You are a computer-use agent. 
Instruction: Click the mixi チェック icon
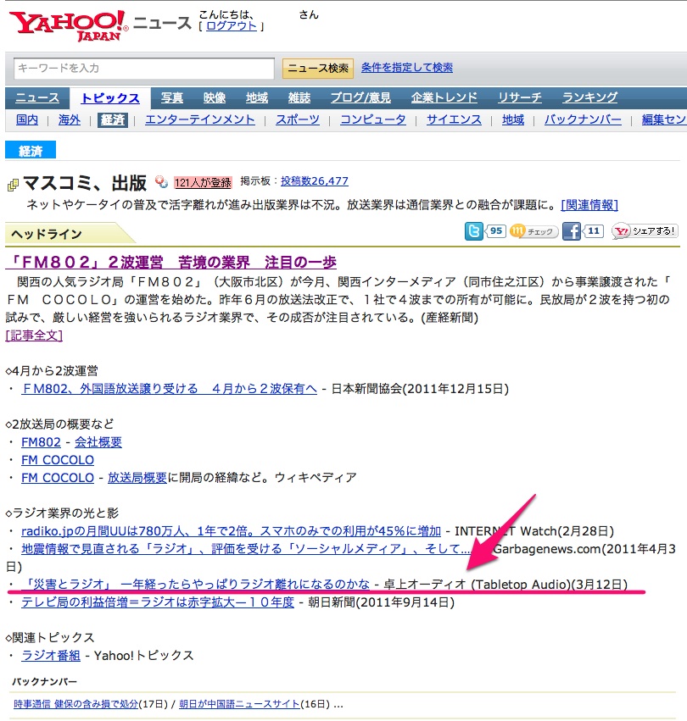tap(533, 231)
